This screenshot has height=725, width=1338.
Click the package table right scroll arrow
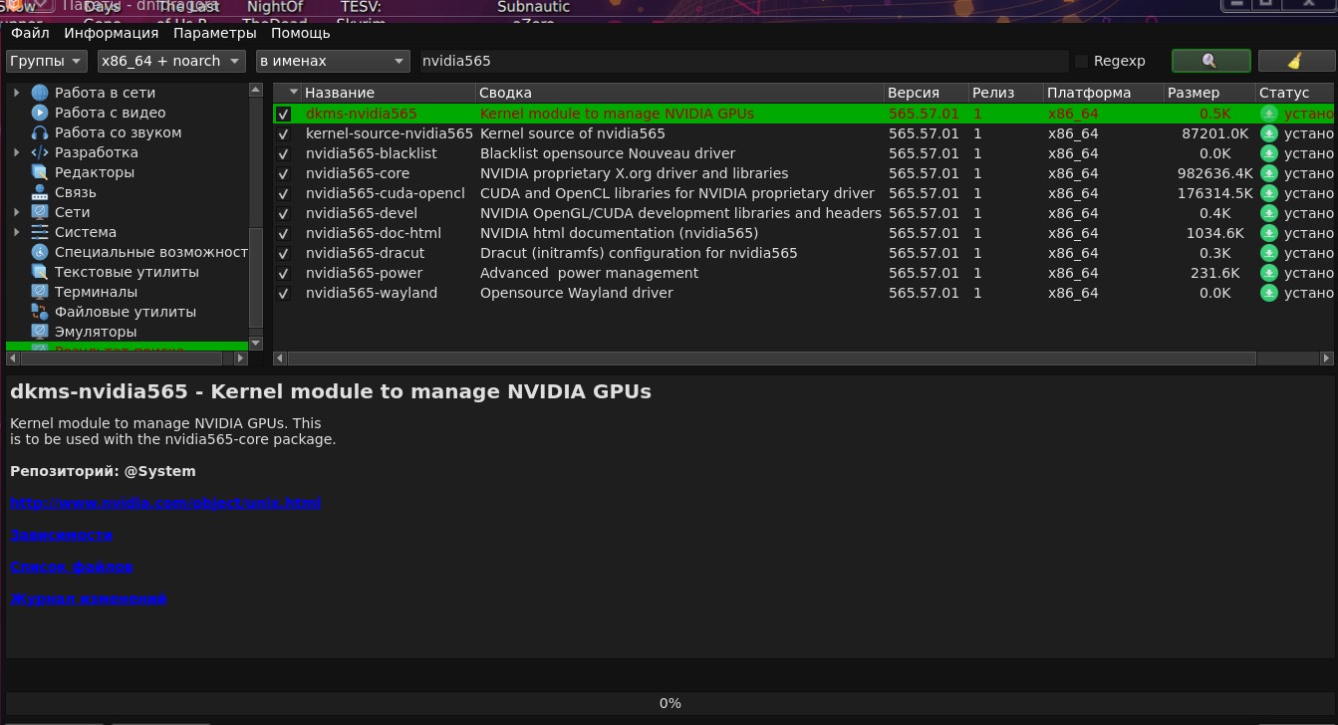(1326, 358)
